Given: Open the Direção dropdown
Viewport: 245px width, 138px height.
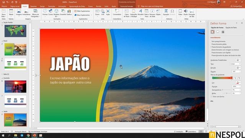Looking at the screenshot, I should 238,67.
